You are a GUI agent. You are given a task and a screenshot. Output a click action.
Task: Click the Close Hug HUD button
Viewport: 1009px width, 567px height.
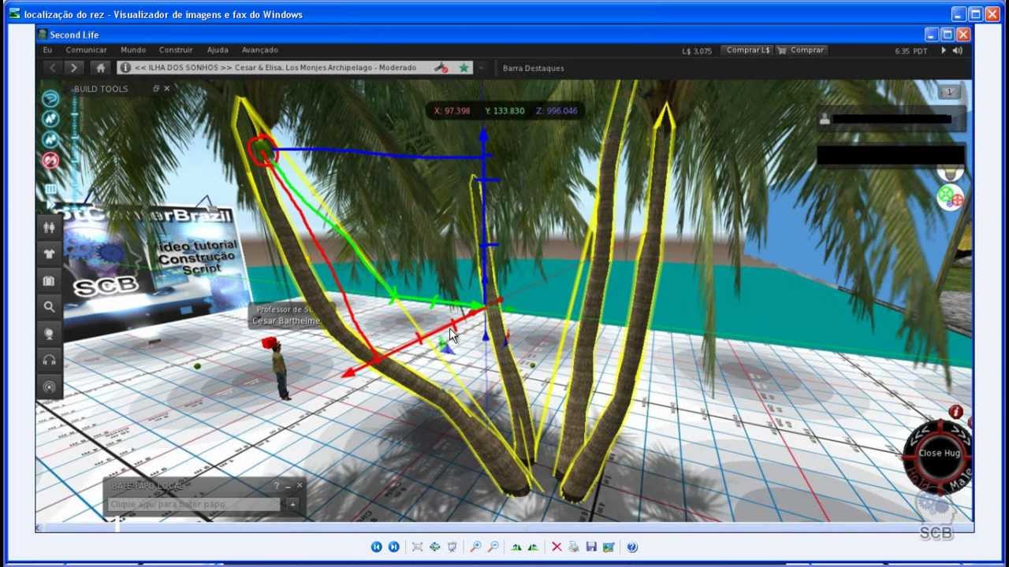click(939, 453)
